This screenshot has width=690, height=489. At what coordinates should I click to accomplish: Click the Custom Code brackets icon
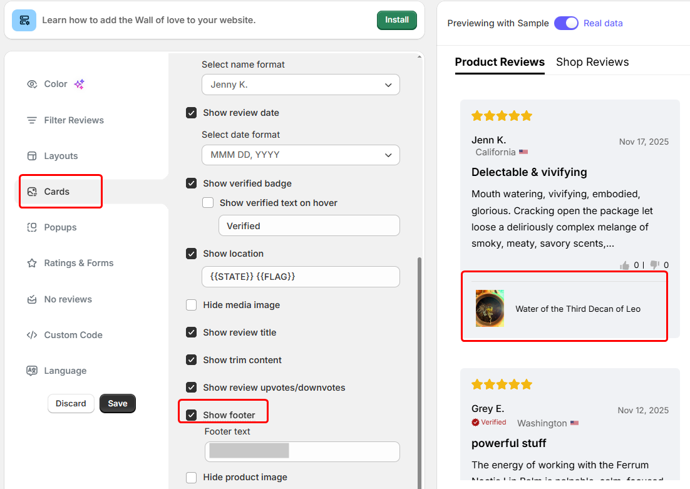[32, 335]
